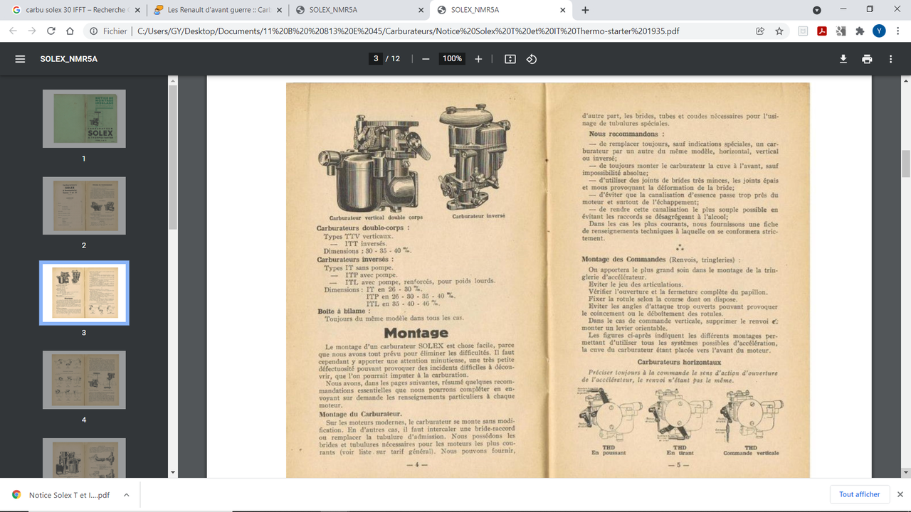This screenshot has width=911, height=512.
Task: Click the document scroll down arrow
Action: (906, 473)
